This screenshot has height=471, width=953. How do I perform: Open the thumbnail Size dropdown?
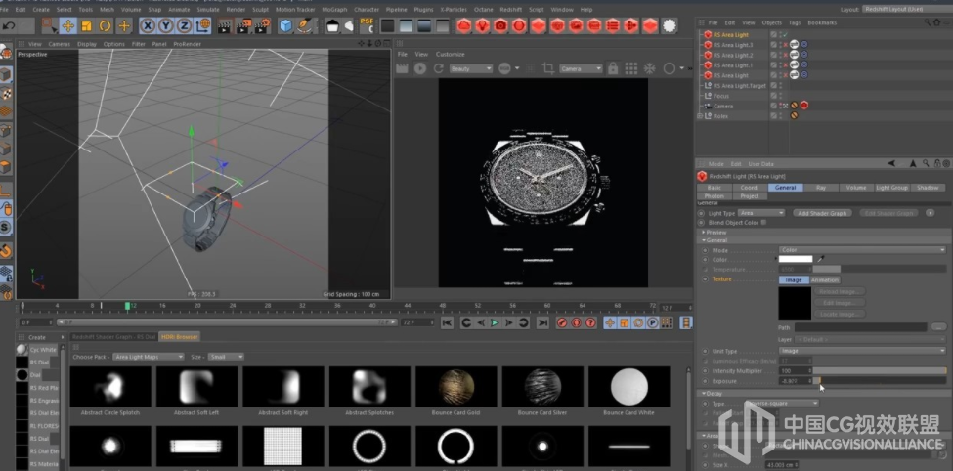coord(226,357)
